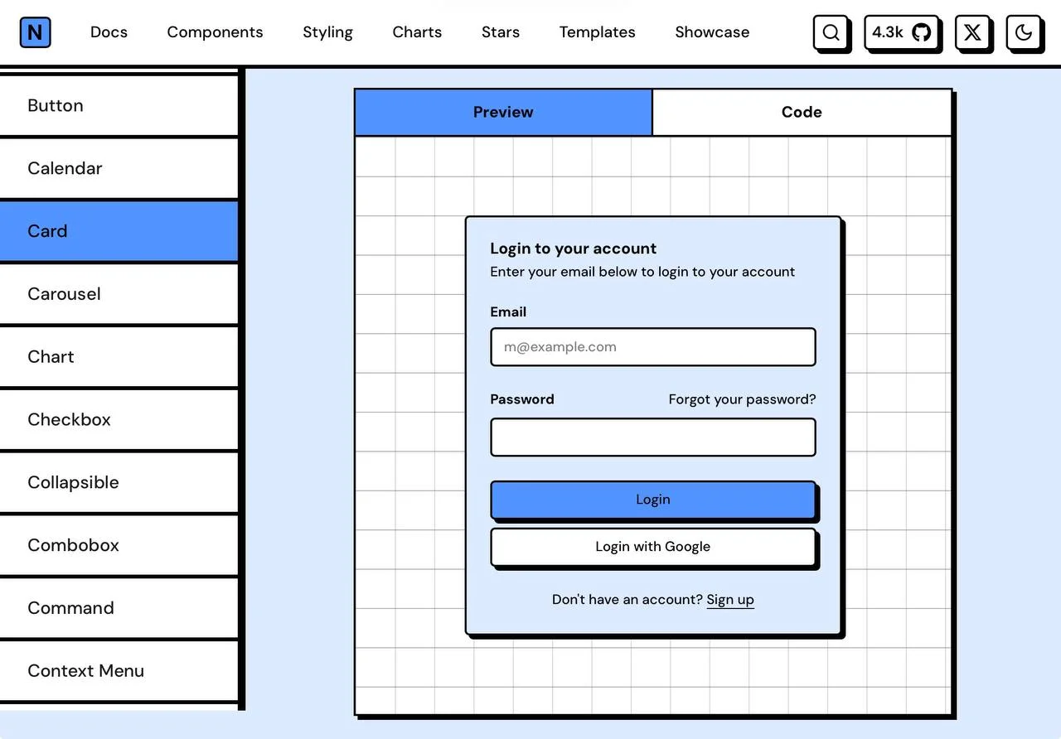
Task: Select the Preview tab
Action: (503, 112)
